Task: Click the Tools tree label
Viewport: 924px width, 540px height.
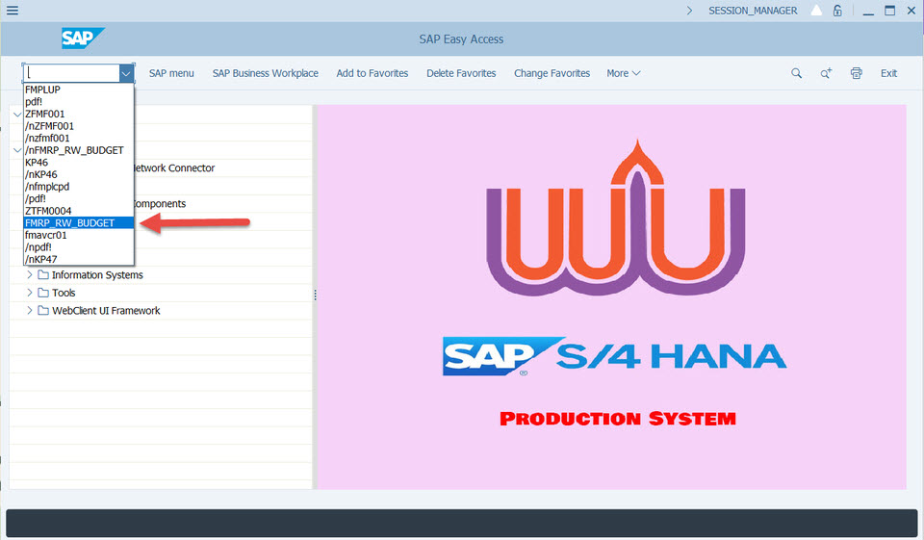Action: click(x=64, y=293)
